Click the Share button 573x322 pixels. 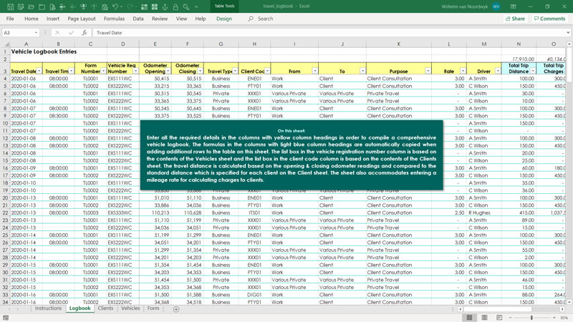coord(515,19)
